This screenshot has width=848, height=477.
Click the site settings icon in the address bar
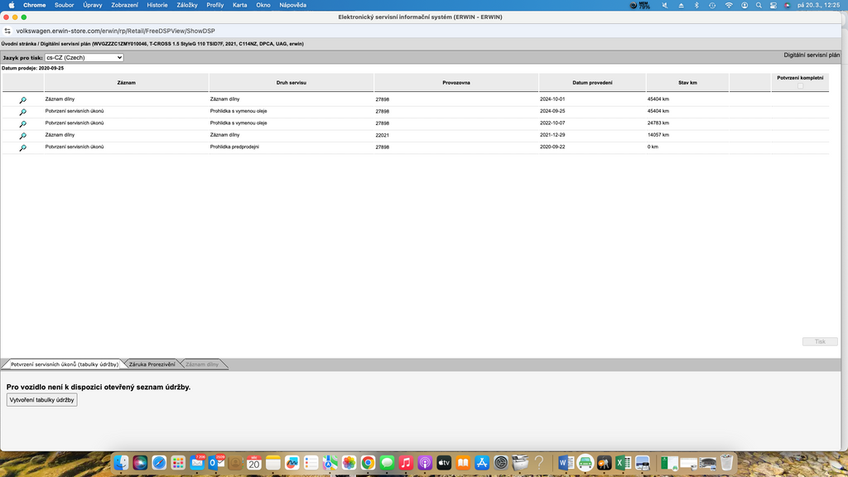[x=7, y=30]
